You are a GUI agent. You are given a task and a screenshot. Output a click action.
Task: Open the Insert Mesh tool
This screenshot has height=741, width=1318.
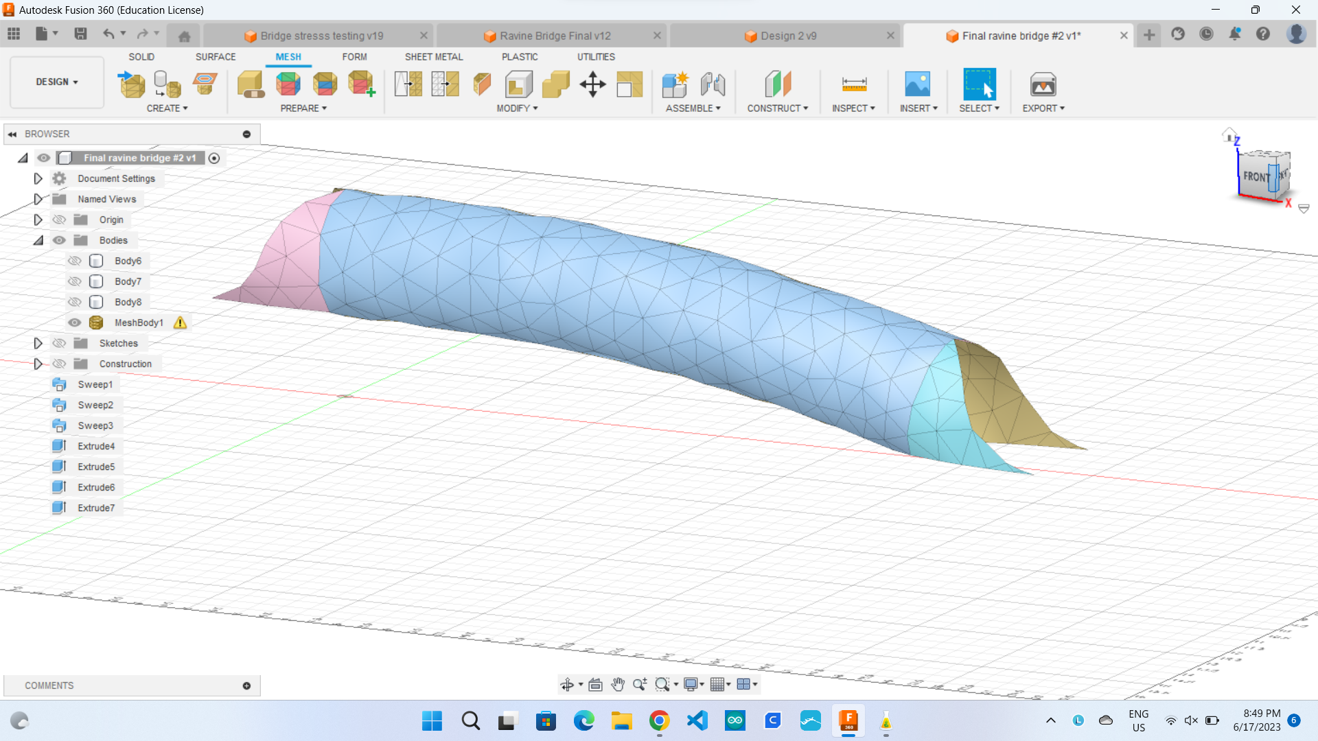point(132,84)
